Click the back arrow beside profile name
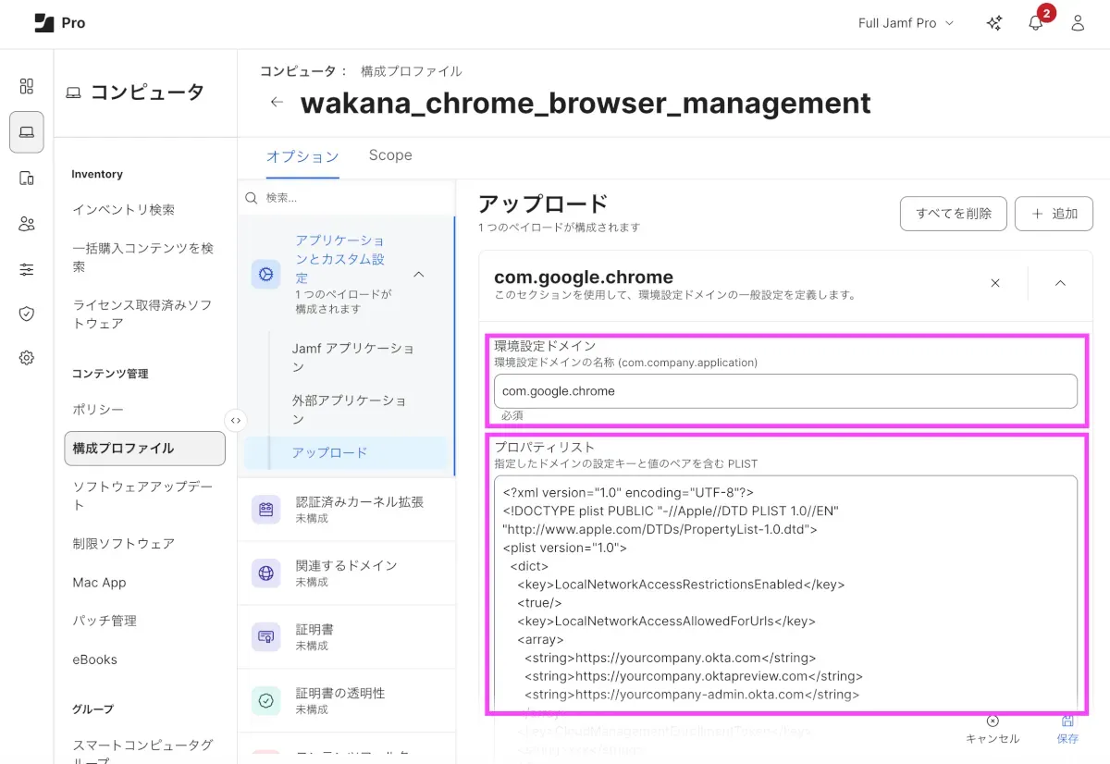 277,103
